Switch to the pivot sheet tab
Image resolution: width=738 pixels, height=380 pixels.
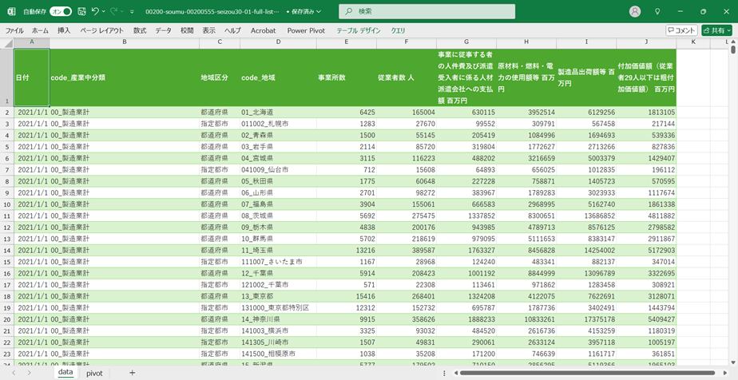click(x=94, y=373)
